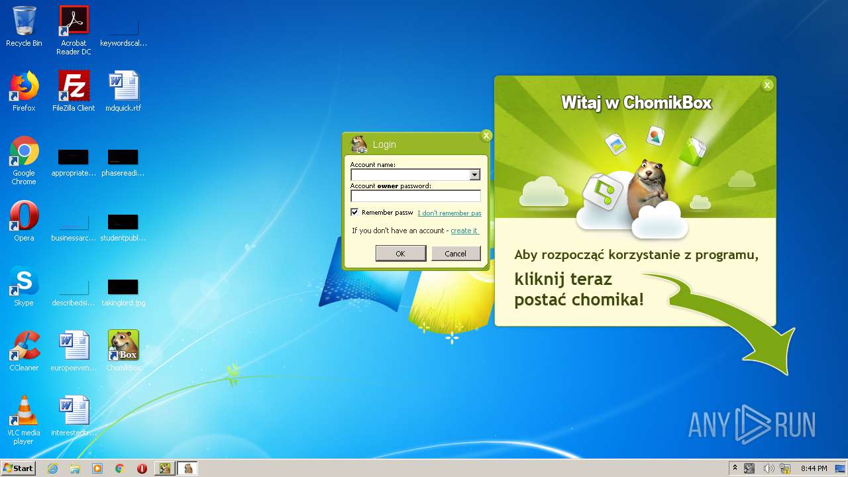Open the Windows Start menu
Screen dimensions: 848x477
(x=18, y=468)
